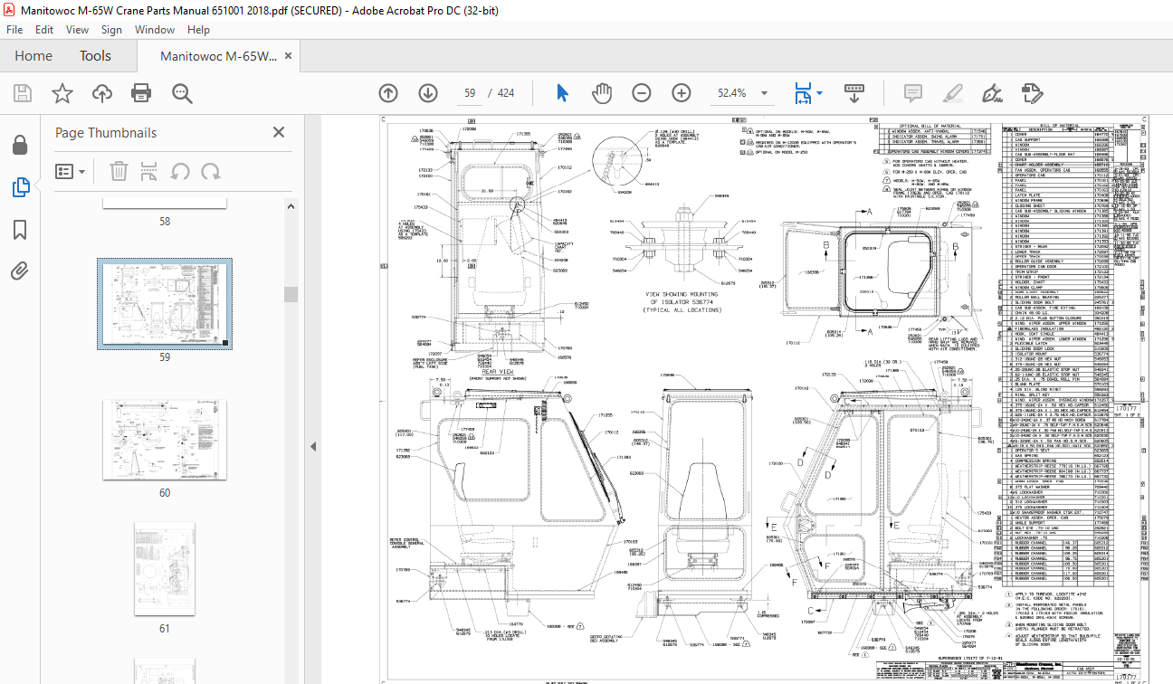Go to the next page with the down arrow
Viewport: 1173px width, 684px height.
click(428, 93)
